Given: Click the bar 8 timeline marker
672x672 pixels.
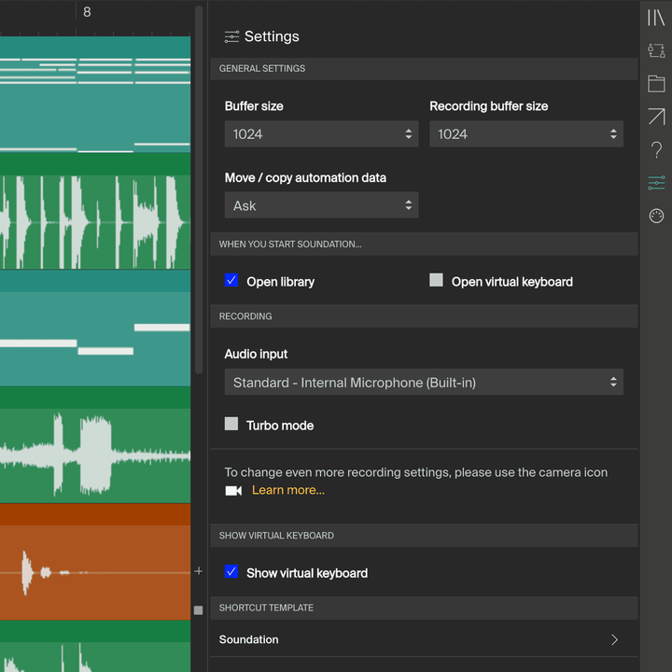Looking at the screenshot, I should tap(87, 12).
